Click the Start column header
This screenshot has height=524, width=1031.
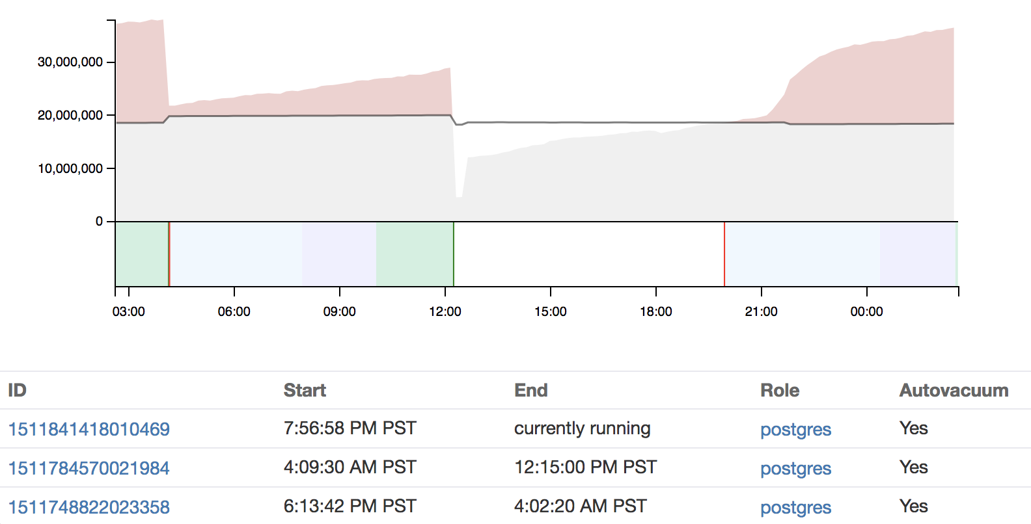(305, 390)
